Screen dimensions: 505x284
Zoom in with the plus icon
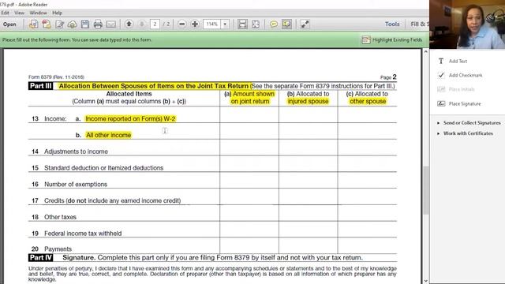pos(195,24)
